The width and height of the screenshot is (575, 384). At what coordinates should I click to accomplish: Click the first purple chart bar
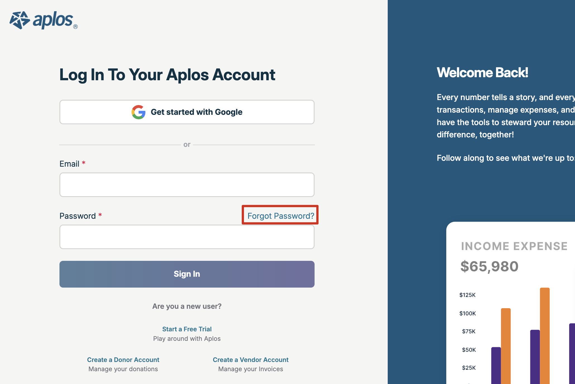pos(496,365)
